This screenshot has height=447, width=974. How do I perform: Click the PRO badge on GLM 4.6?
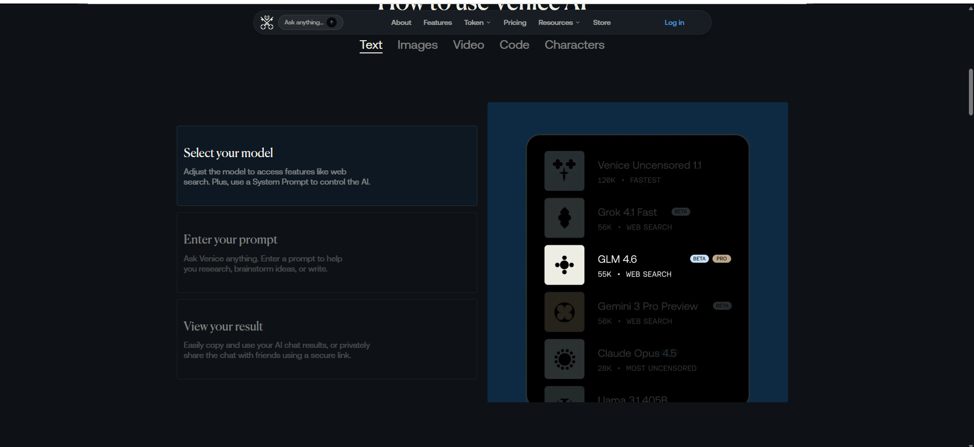(x=721, y=259)
